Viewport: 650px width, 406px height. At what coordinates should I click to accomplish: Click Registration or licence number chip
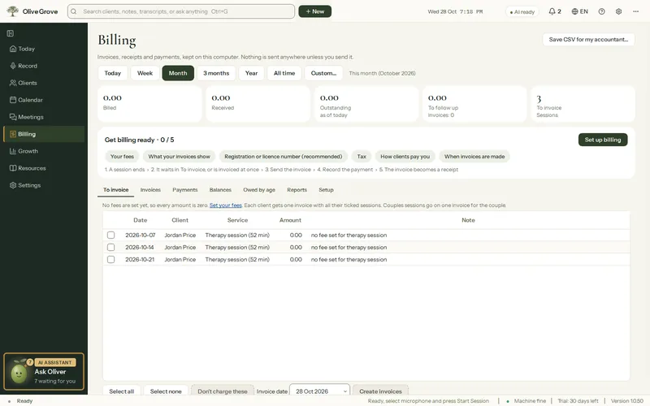(283, 157)
